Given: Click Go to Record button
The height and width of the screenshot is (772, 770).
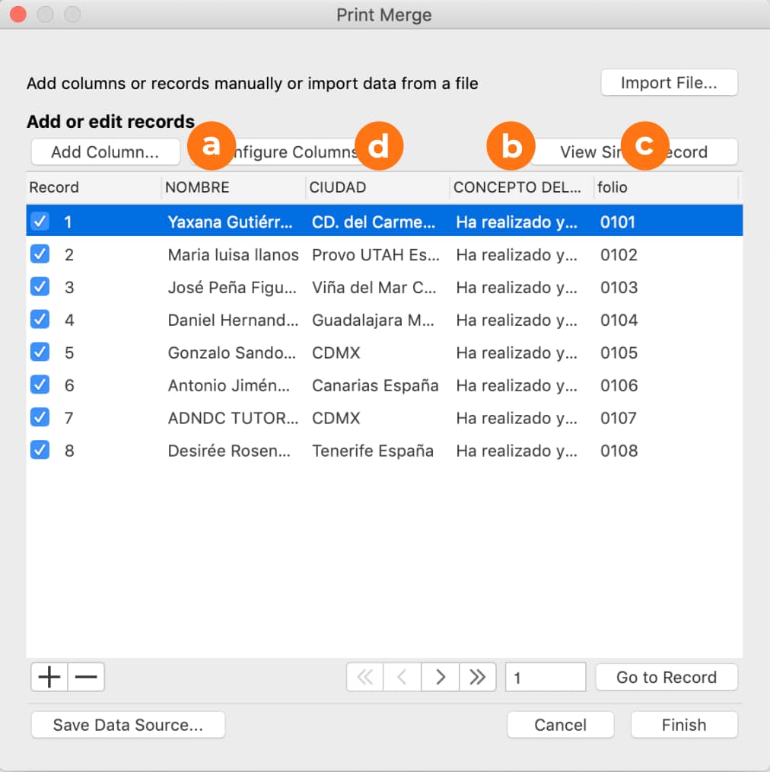Looking at the screenshot, I should (x=667, y=677).
